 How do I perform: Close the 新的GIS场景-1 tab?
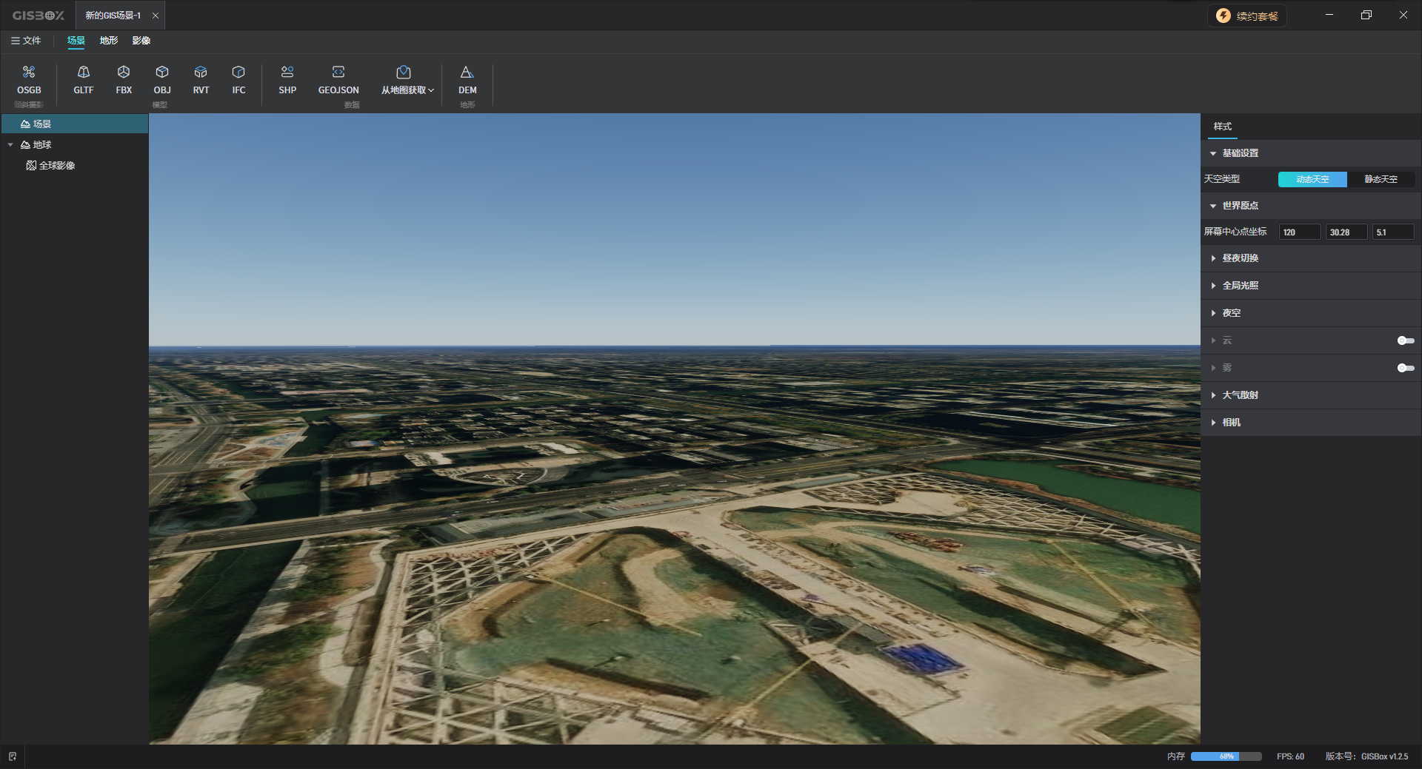point(156,16)
